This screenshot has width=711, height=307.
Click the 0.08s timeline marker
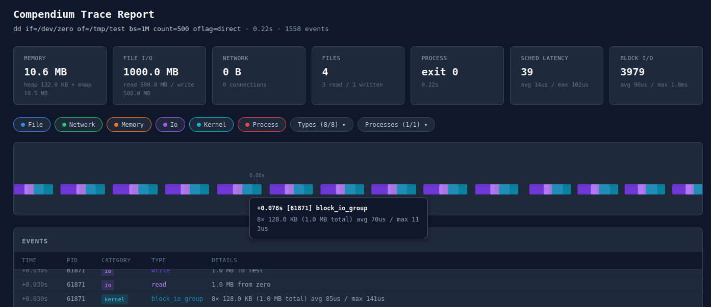click(x=257, y=176)
